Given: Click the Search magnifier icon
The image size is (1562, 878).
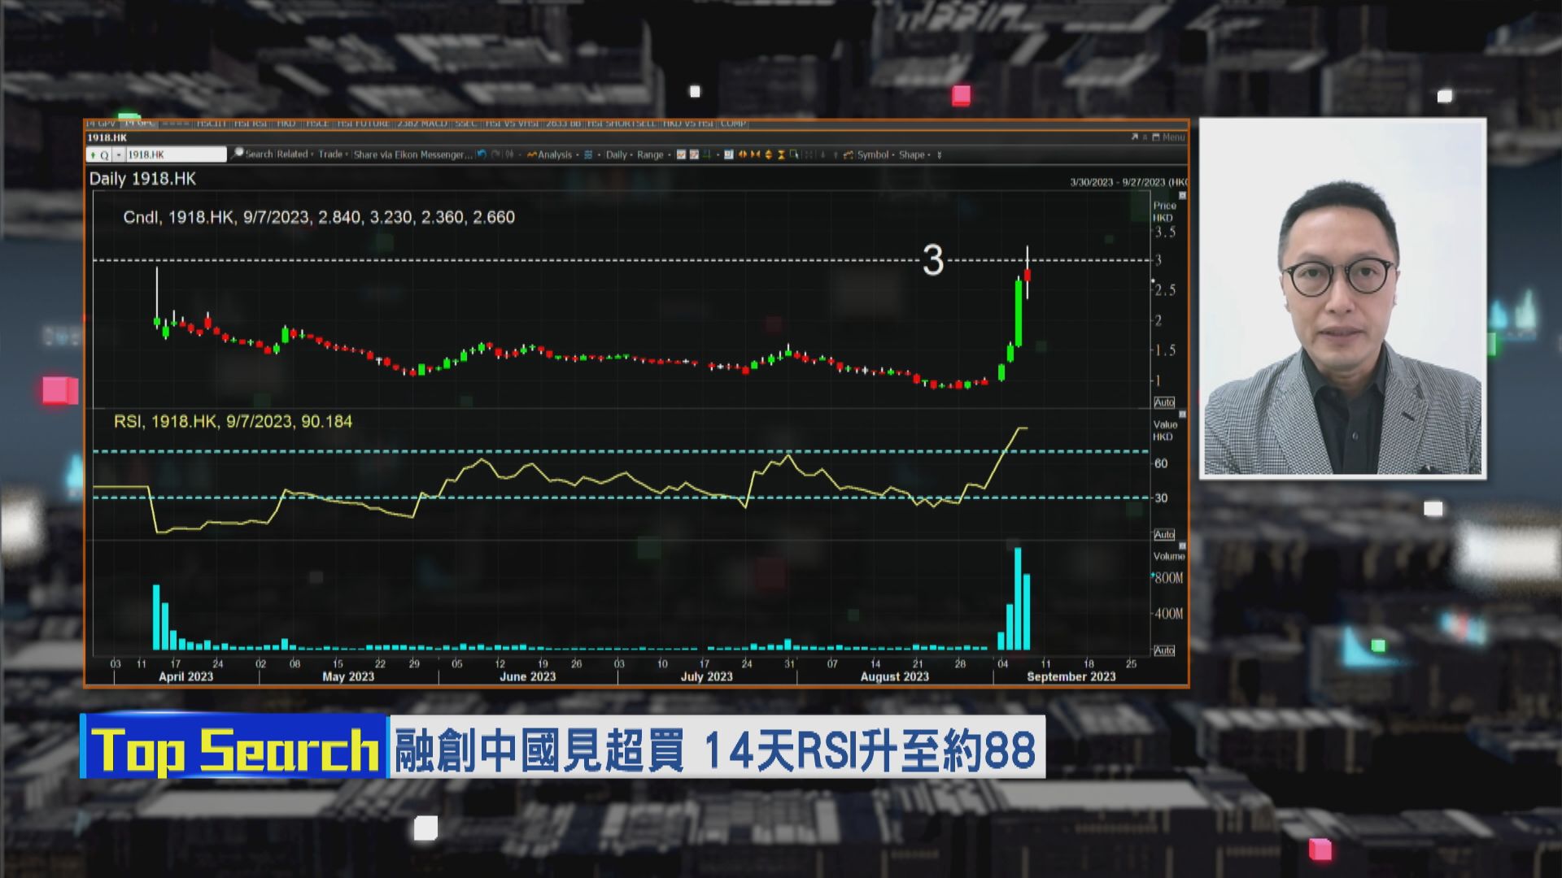Looking at the screenshot, I should pyautogui.click(x=237, y=154).
